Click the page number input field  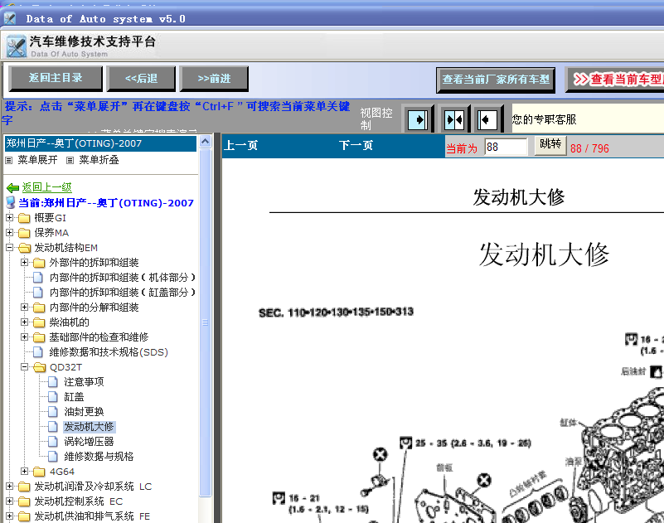point(506,147)
